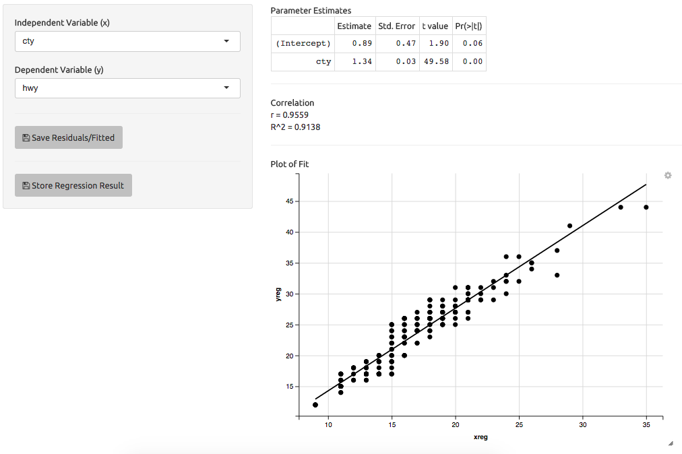Click the floppy disk icon on Save Residuals/Fitted
The image size is (682, 454).
[x=26, y=138]
